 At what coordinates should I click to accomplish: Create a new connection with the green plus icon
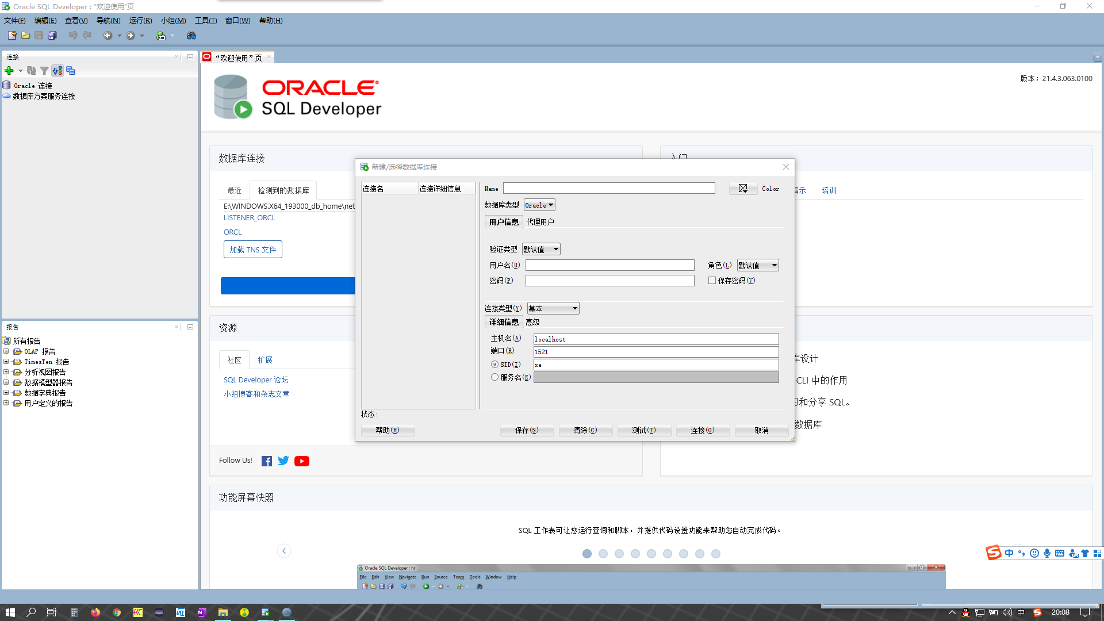click(9, 70)
